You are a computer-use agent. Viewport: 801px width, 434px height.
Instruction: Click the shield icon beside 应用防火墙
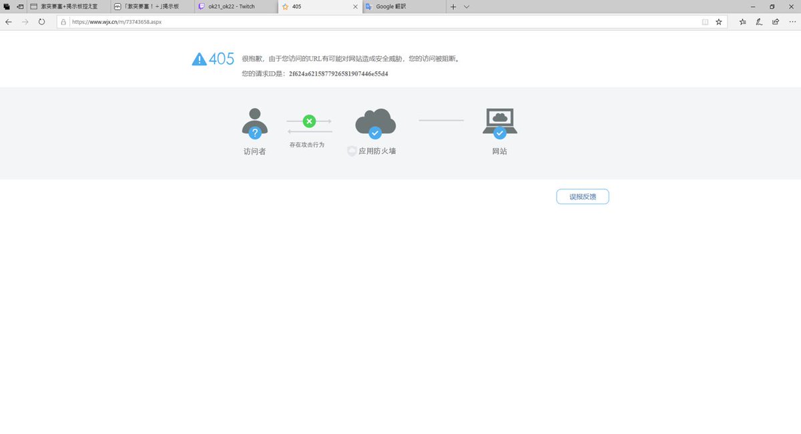(352, 151)
